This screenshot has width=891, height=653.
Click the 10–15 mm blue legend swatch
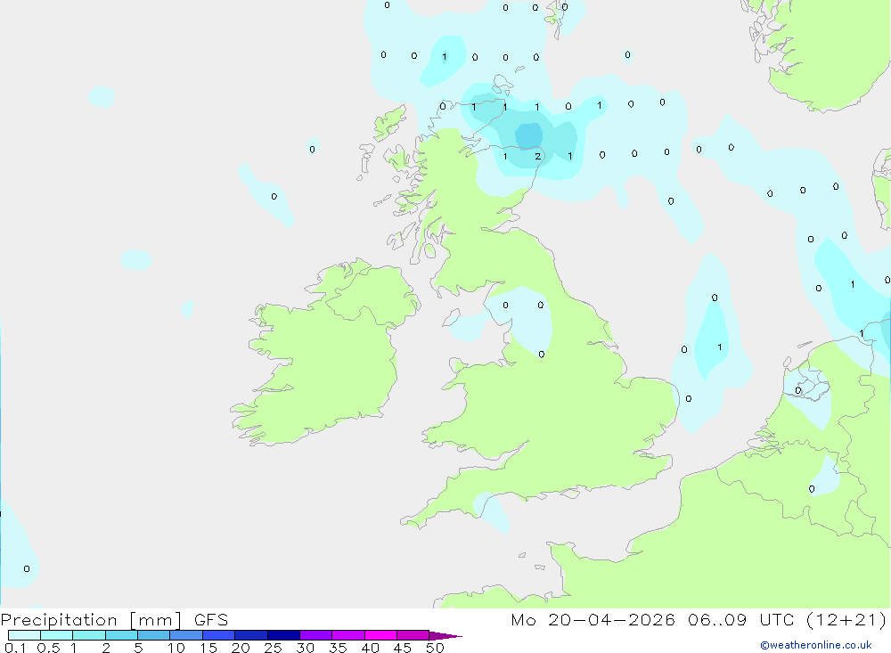186,635
